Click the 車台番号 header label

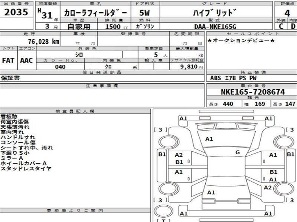pyautogui.click(x=254, y=86)
